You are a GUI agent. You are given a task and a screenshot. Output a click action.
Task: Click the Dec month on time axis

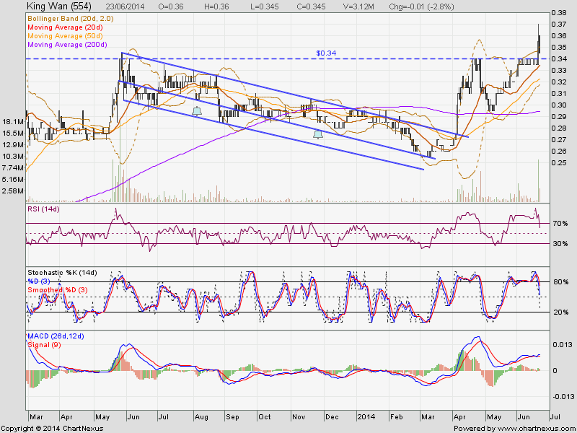[x=332, y=418]
